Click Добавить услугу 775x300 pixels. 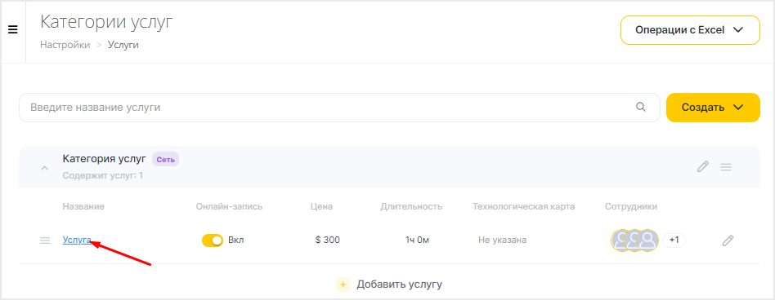pos(400,285)
